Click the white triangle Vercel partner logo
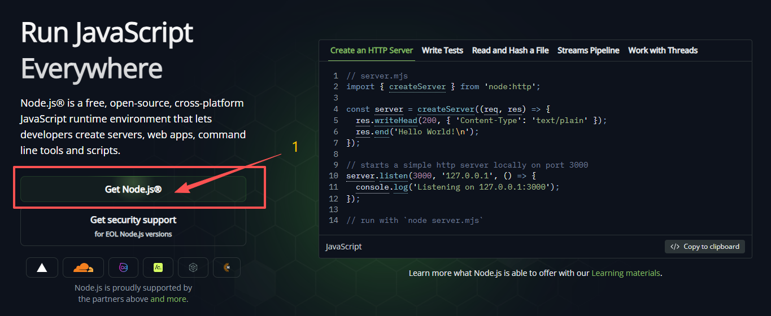Image resolution: width=771 pixels, height=316 pixels. tap(42, 267)
